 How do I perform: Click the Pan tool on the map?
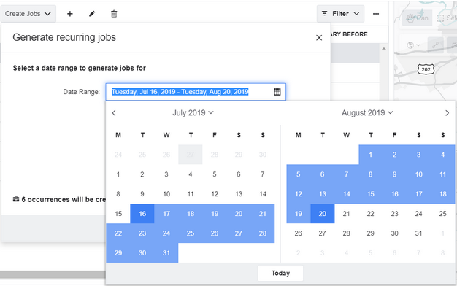point(417,18)
